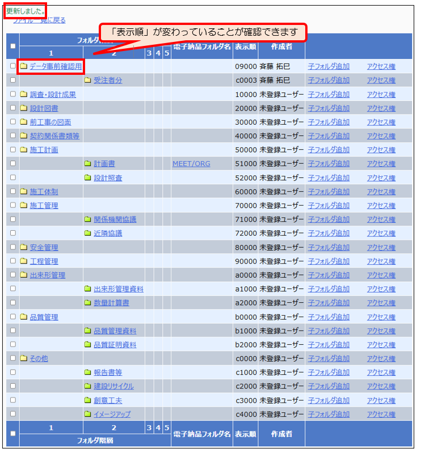Click green folder icon beside 数量計算書
Screen dimensions: 421x453
(88, 303)
